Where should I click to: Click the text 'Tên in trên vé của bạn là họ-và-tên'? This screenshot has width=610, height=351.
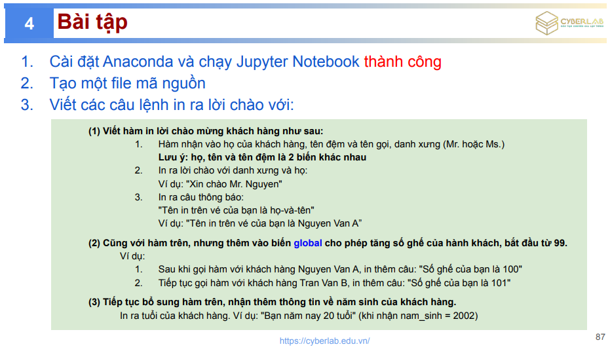[236, 210]
